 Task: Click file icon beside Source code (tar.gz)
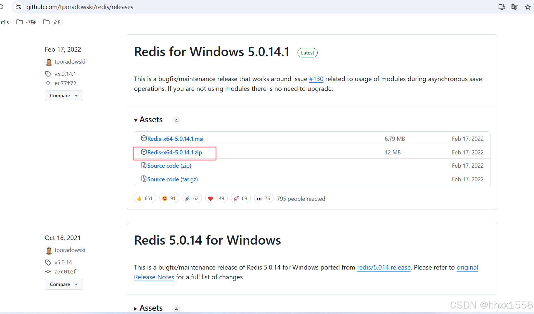[x=144, y=179]
